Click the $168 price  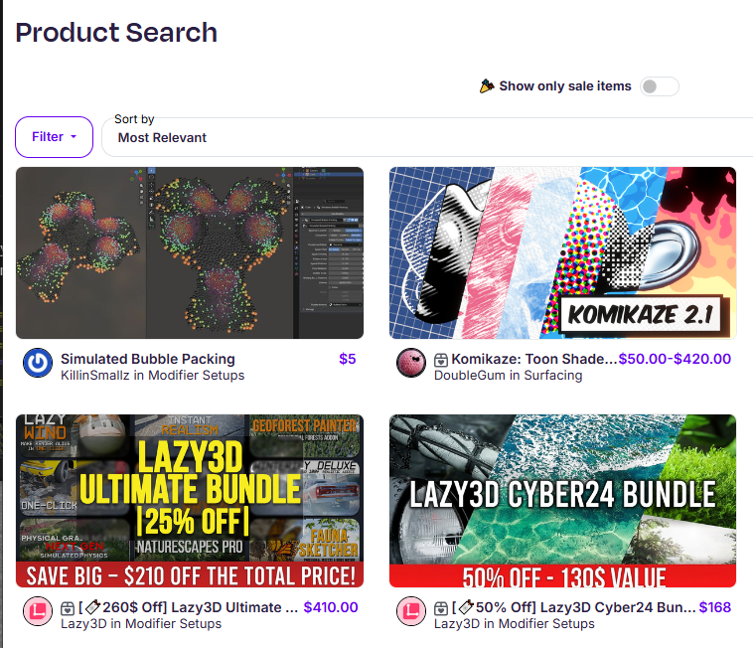[x=715, y=607]
